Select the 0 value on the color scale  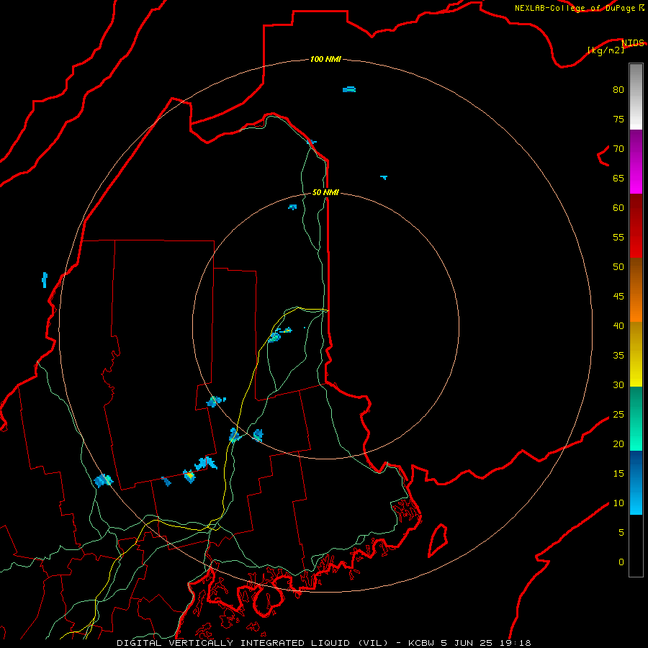621,562
